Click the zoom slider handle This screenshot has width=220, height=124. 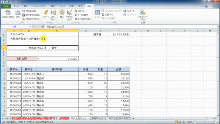(205, 122)
